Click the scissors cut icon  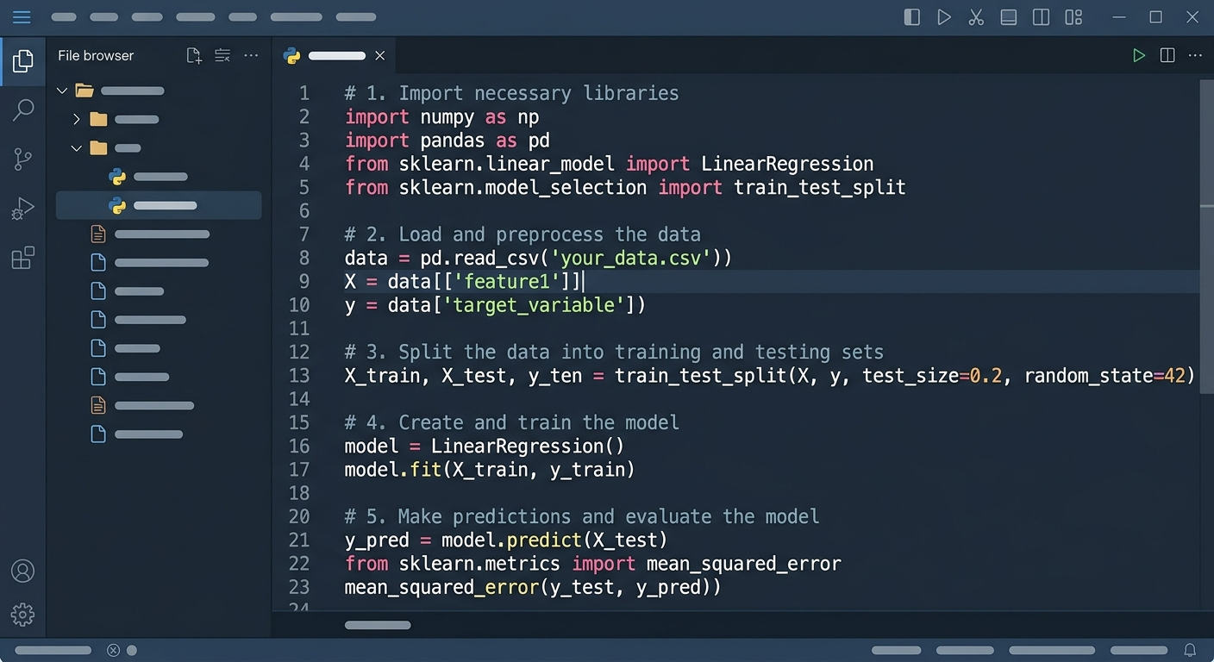(976, 17)
